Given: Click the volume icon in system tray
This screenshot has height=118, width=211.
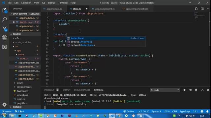Looking at the screenshot, I should (x=194, y=116).
